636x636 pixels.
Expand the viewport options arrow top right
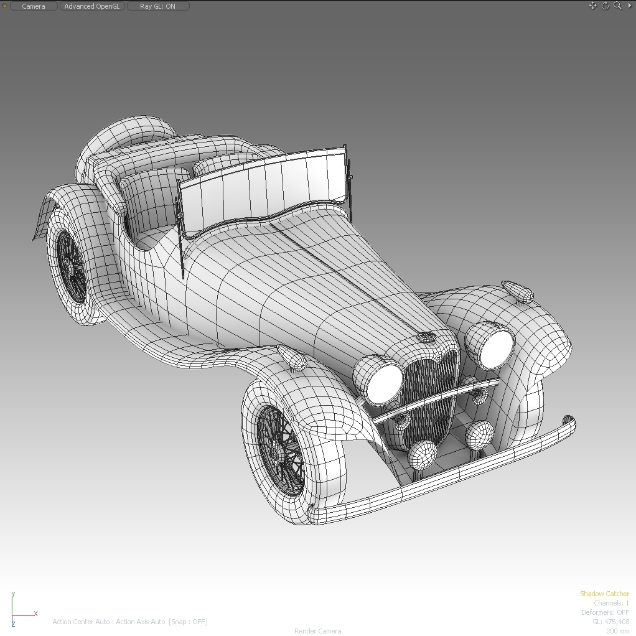(630, 6)
